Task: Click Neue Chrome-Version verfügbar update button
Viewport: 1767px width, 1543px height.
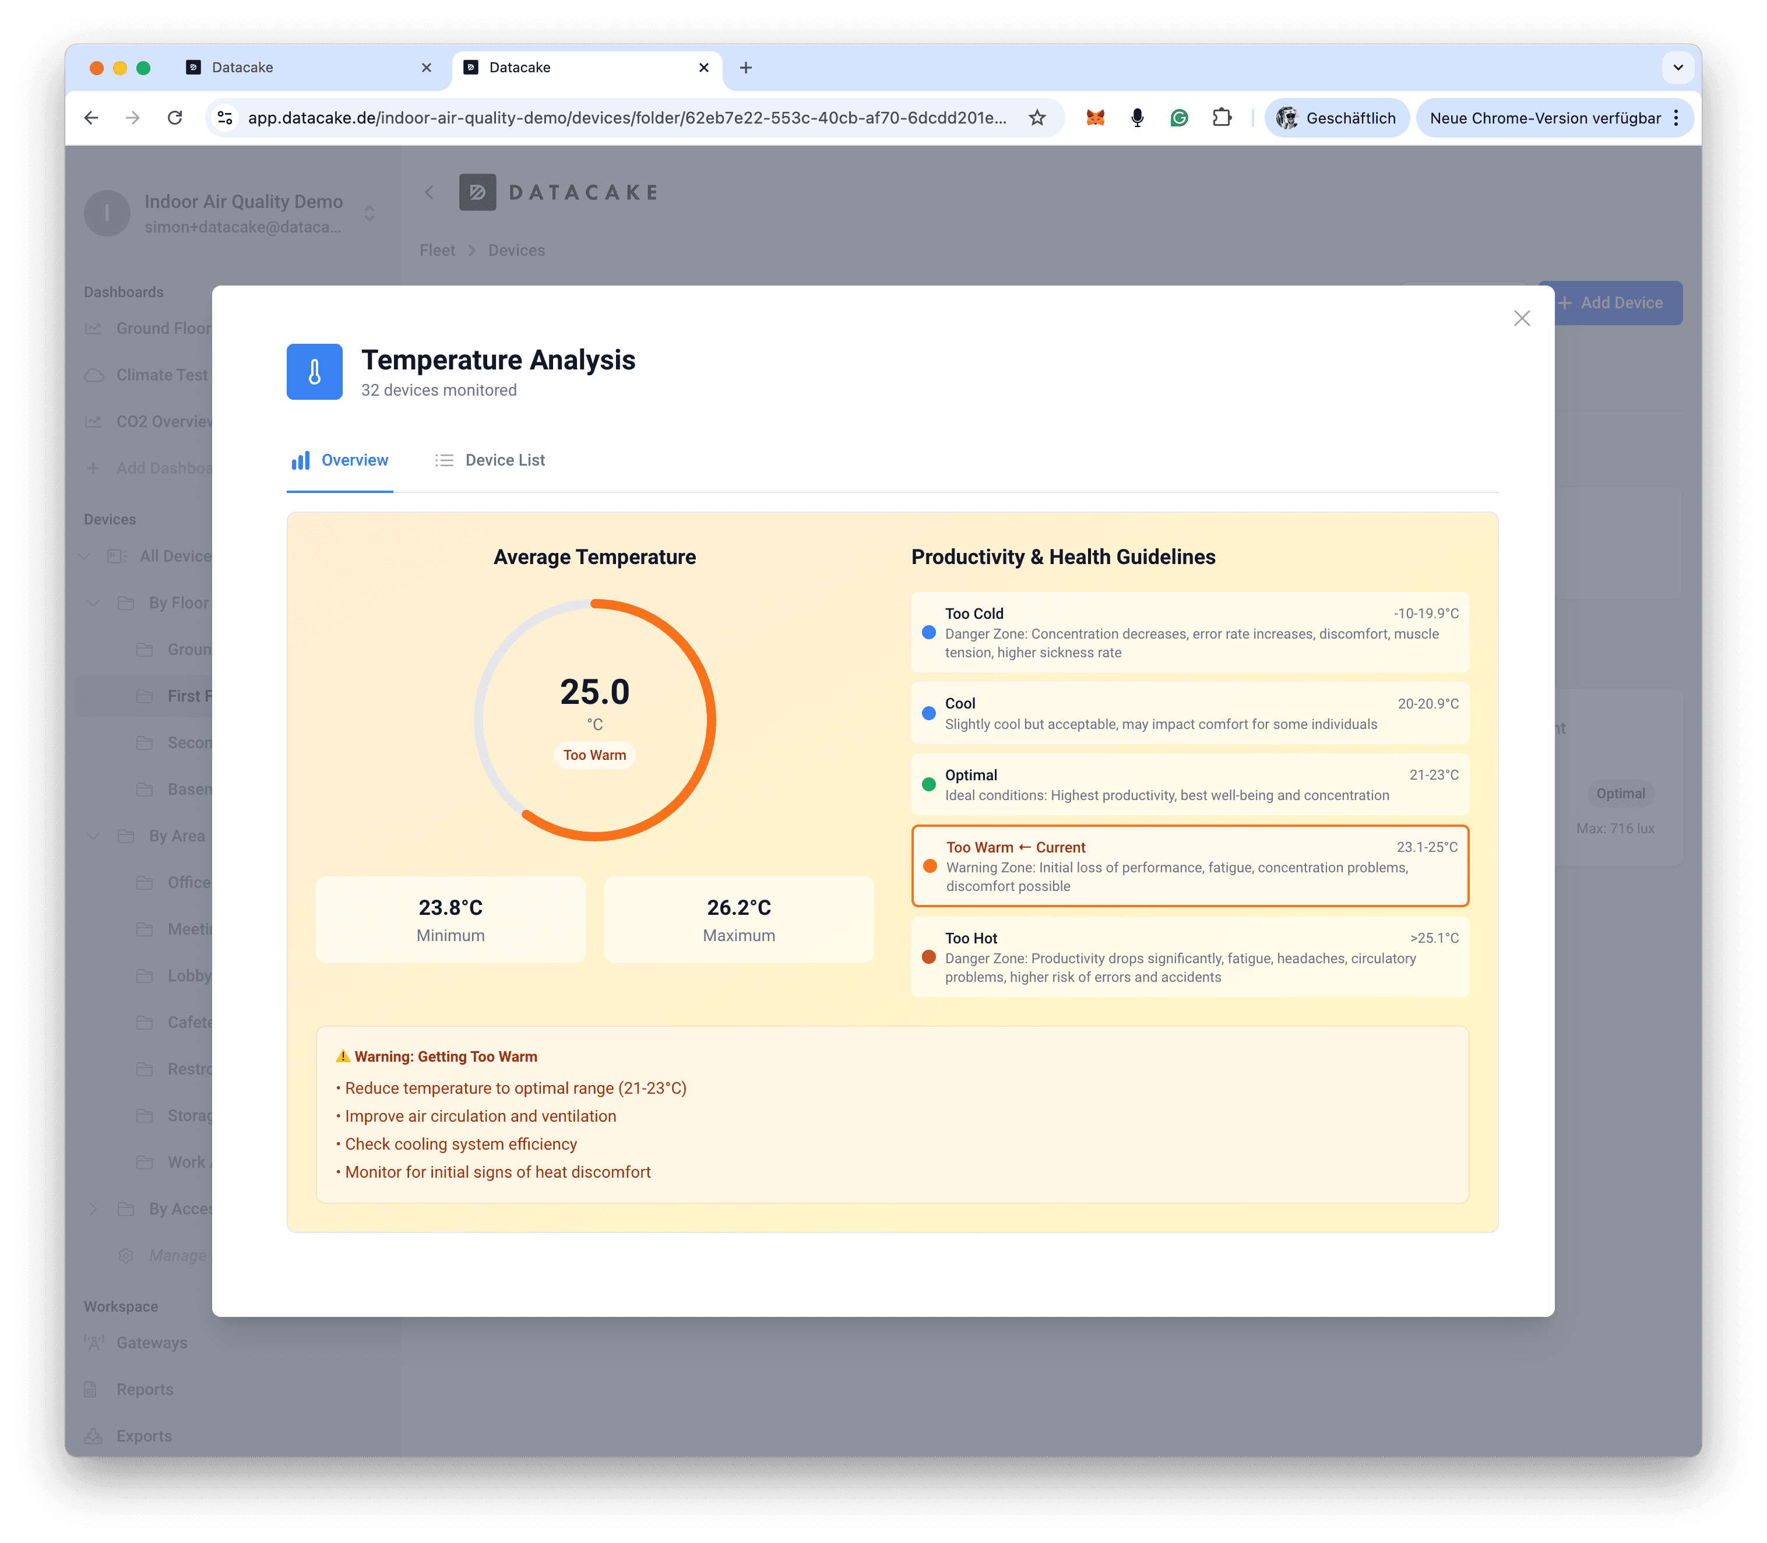Action: [1545, 118]
